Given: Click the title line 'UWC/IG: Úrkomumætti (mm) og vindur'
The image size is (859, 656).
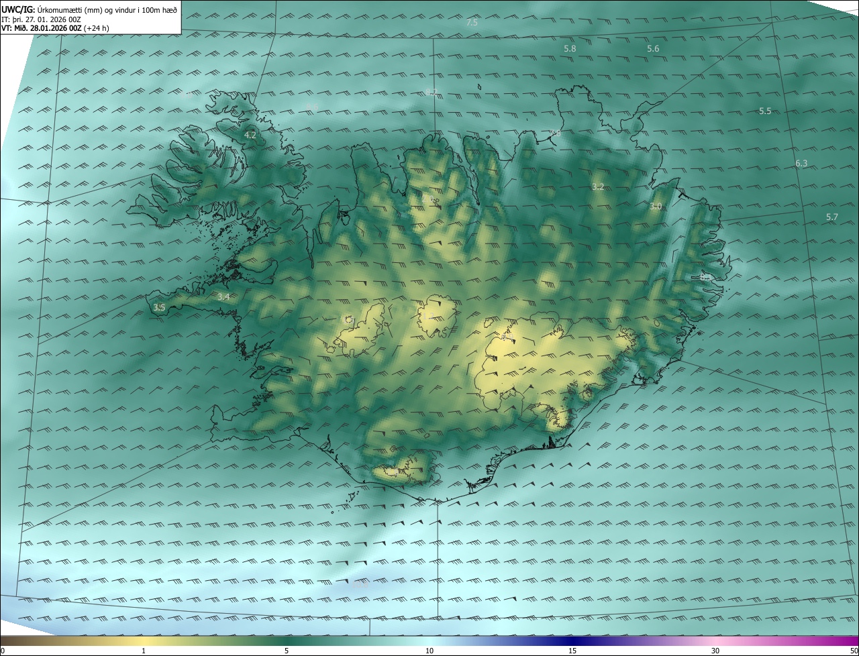Looking at the screenshot, I should [x=90, y=9].
